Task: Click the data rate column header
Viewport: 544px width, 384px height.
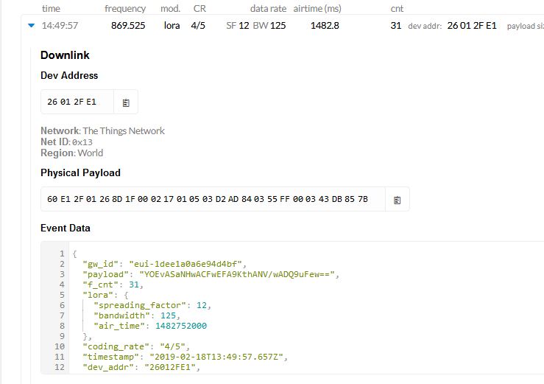Action: coord(268,8)
